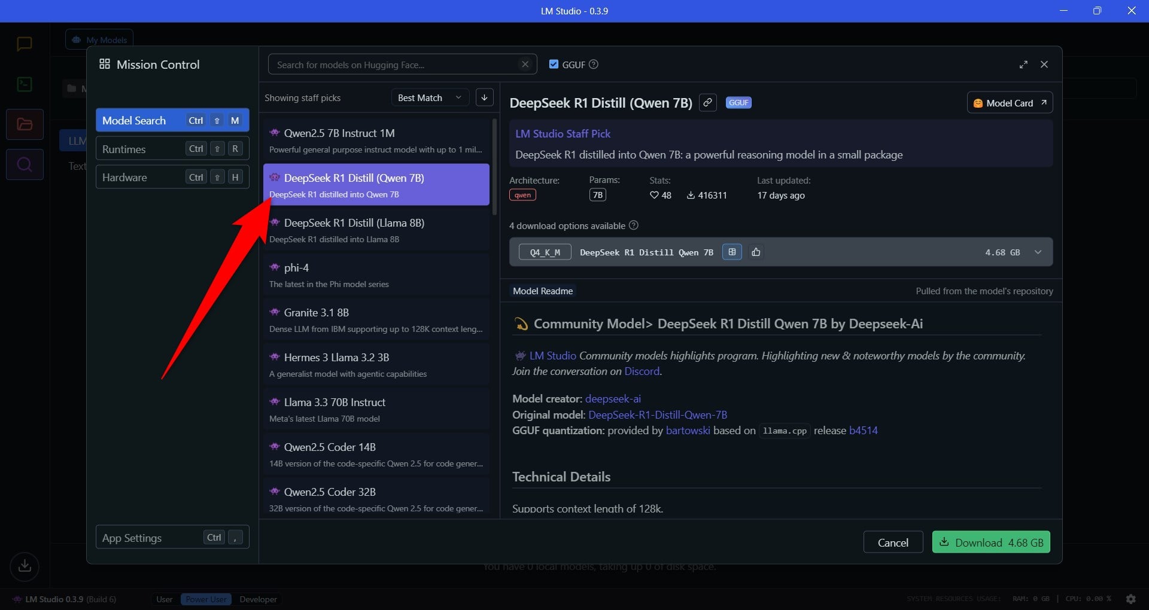Screen dimensions: 1149x610
Task: Click 'Showing staff picks' label
Action: tap(302, 98)
